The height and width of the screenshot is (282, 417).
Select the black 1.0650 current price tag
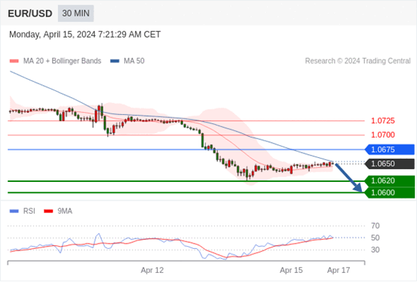pos(390,164)
